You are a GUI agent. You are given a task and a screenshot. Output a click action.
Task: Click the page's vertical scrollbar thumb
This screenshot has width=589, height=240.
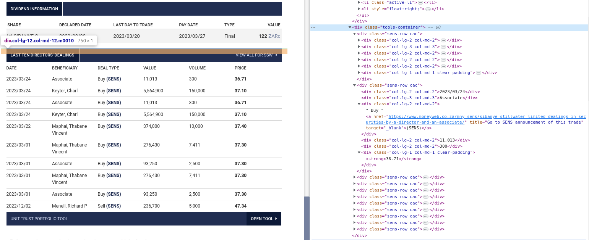point(307,217)
